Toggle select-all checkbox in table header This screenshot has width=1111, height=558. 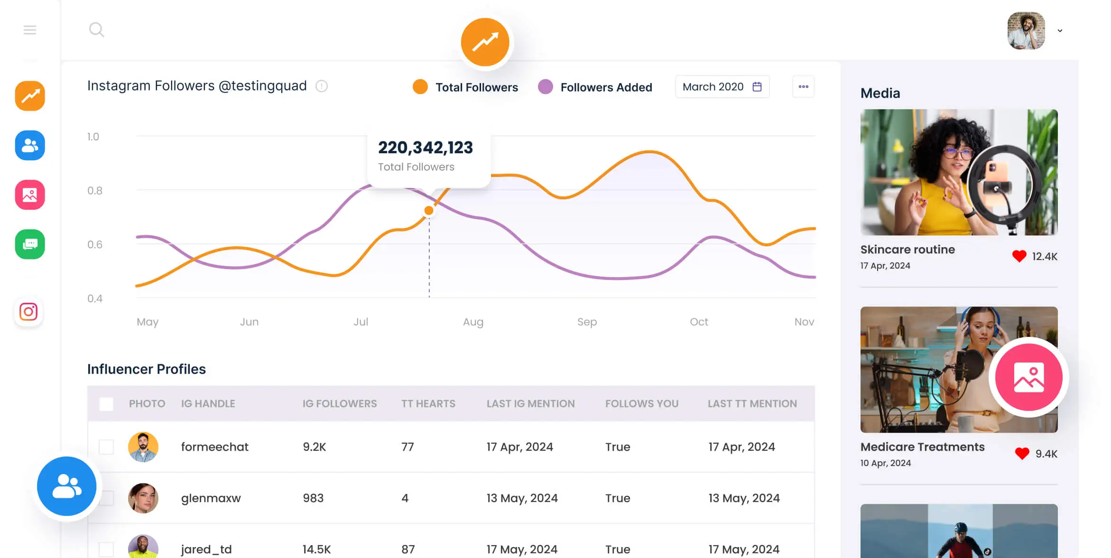click(x=106, y=404)
